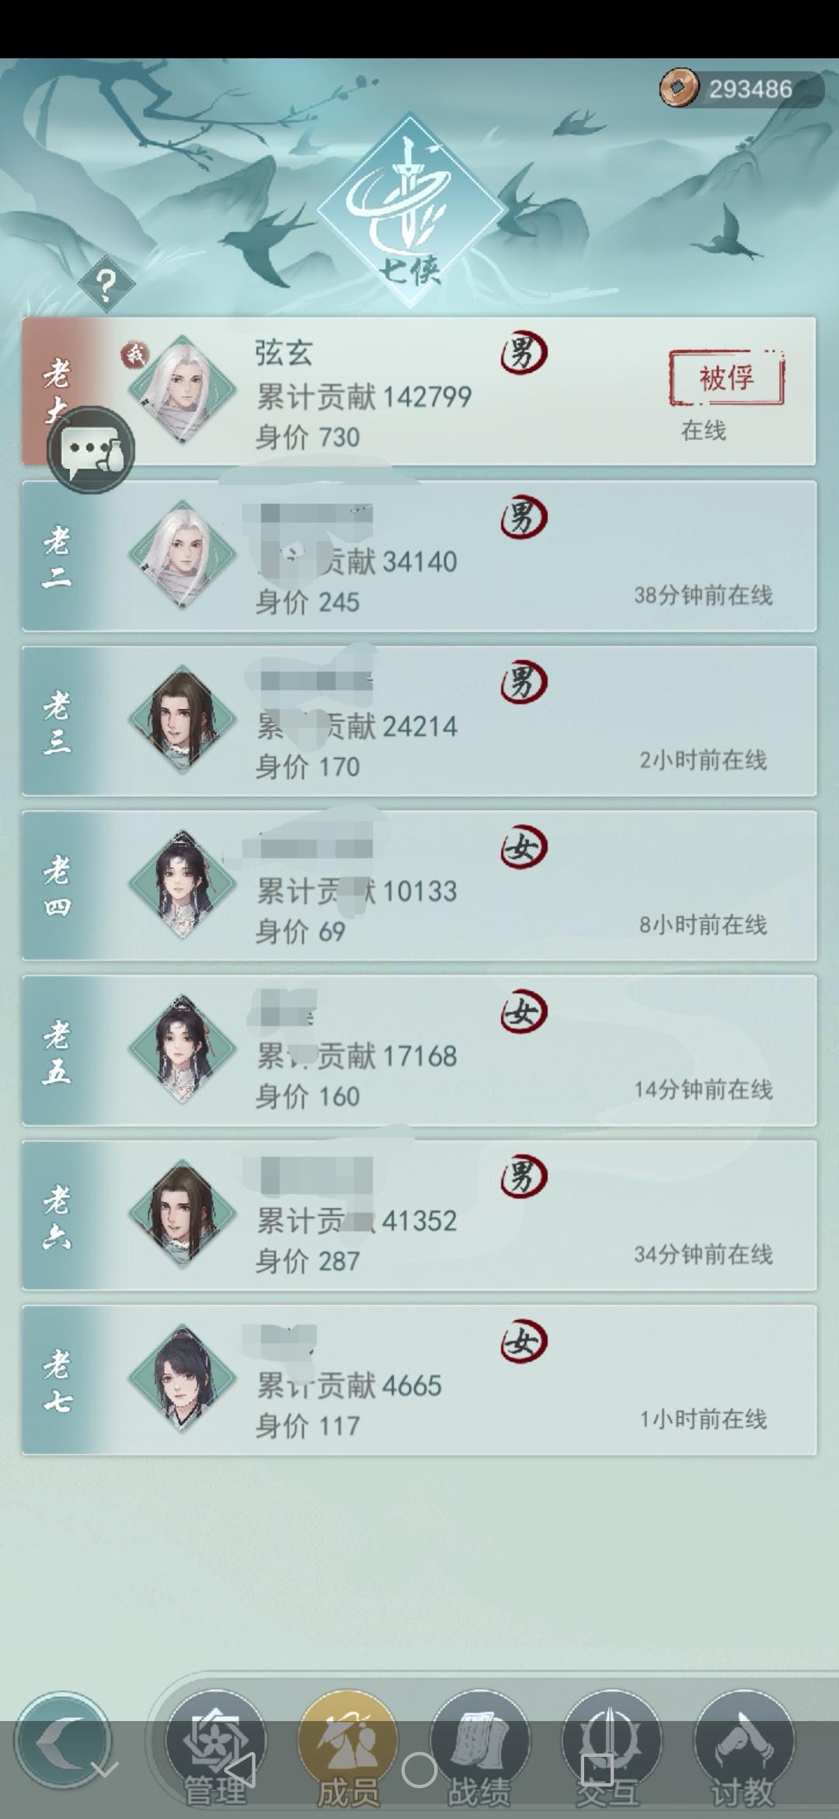Tap the back arrow at bottom left
839x1819 pixels.
(x=63, y=1742)
